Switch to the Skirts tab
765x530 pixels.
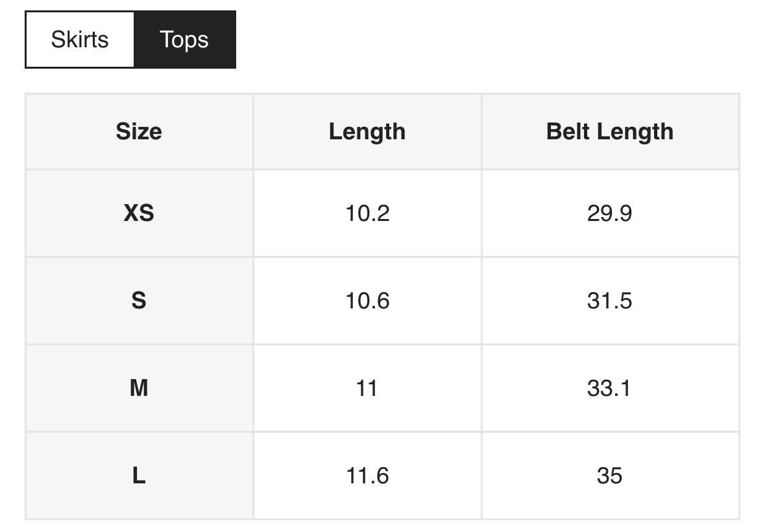(80, 40)
